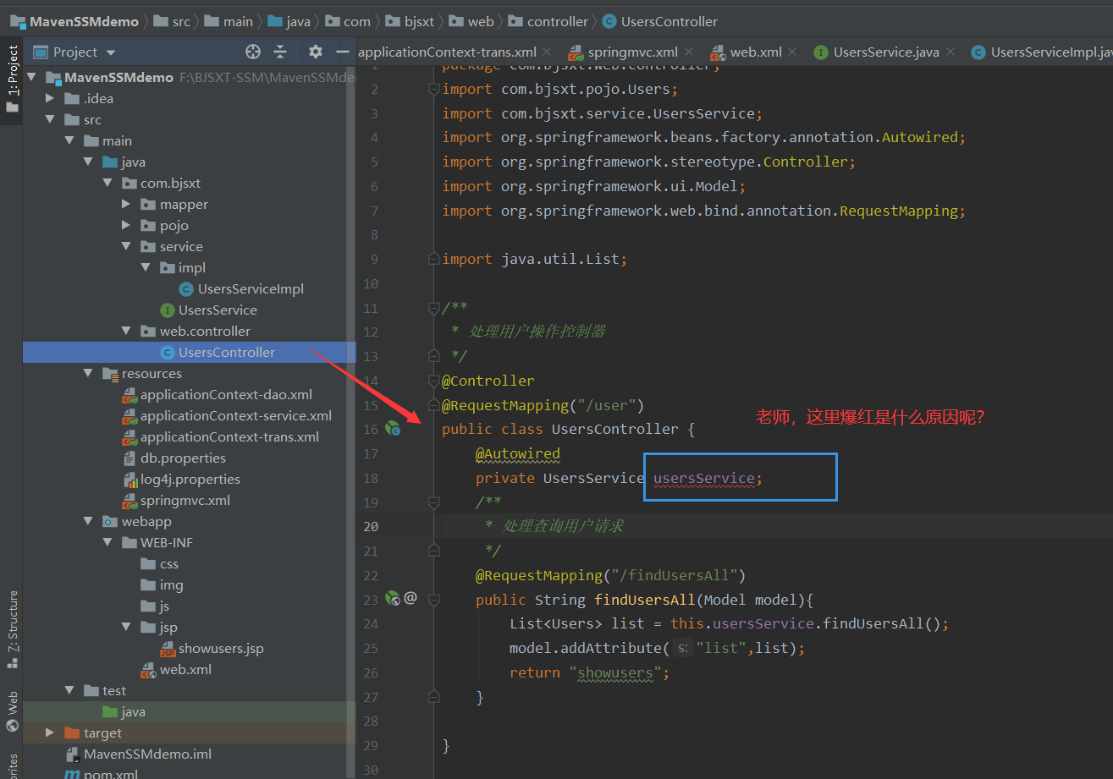Expand the pojo package

(x=126, y=225)
